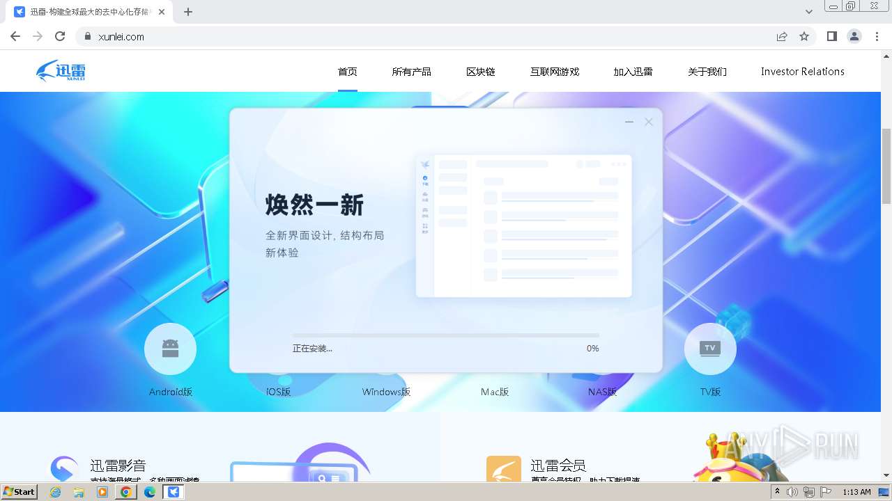Bookmark this page with the star icon
The height and width of the screenshot is (501, 892).
[804, 36]
